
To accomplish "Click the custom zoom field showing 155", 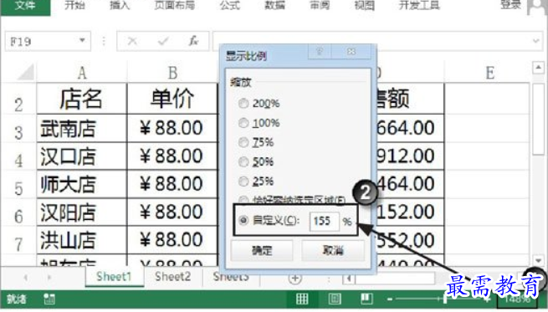I will click(325, 221).
